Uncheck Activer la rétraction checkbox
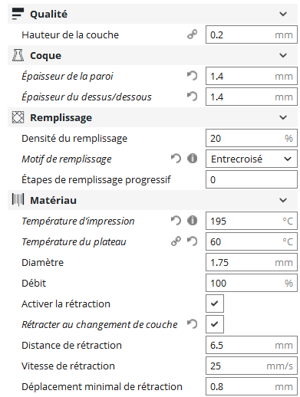300x397 pixels. pyautogui.click(x=215, y=303)
